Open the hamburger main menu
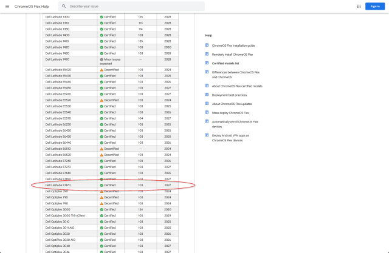389x253 pixels. [6, 6]
